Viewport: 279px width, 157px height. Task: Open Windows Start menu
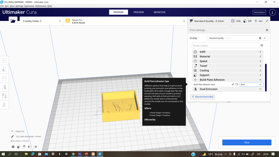3,154
